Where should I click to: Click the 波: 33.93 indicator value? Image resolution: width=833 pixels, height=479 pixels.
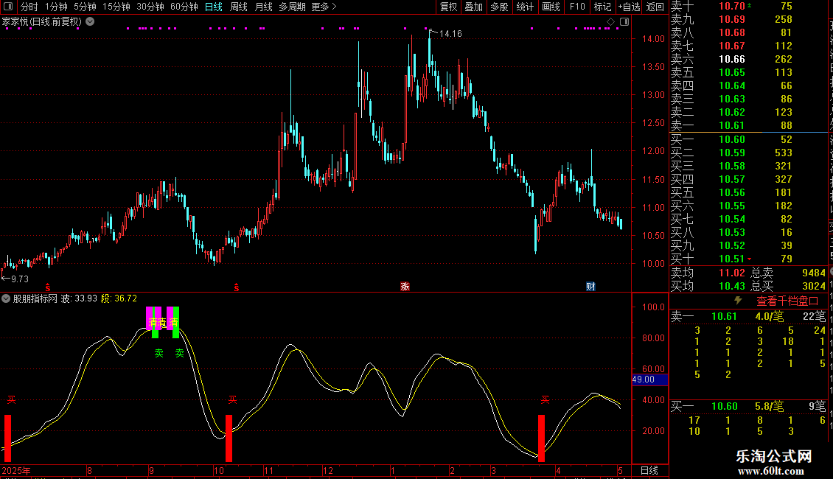79,298
